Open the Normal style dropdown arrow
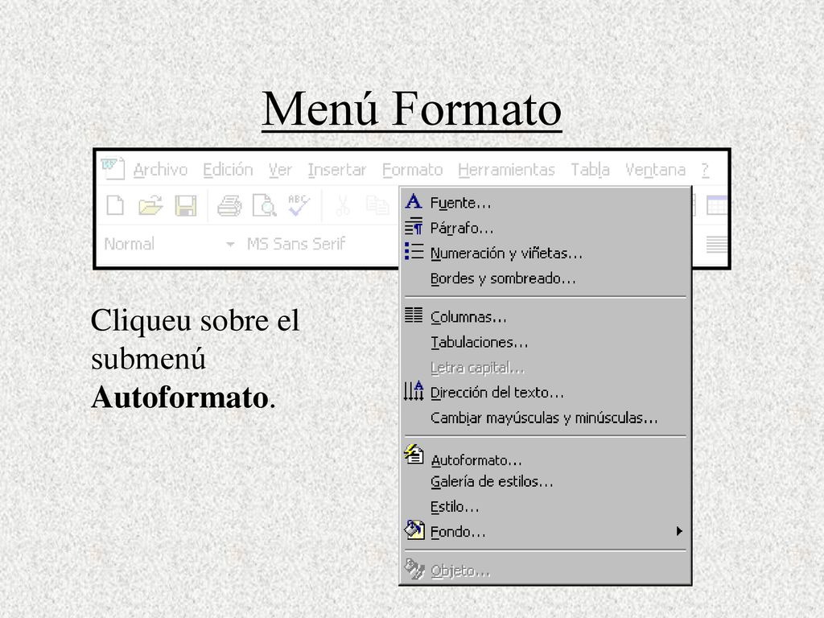 (230, 245)
